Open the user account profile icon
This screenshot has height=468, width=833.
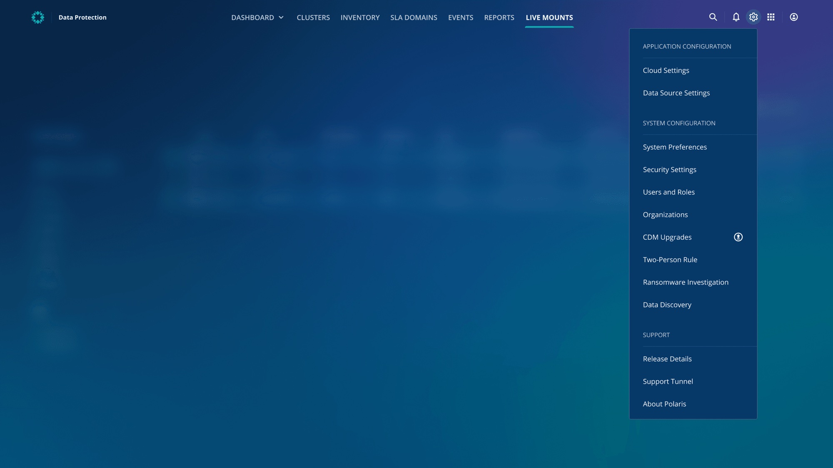click(x=794, y=17)
